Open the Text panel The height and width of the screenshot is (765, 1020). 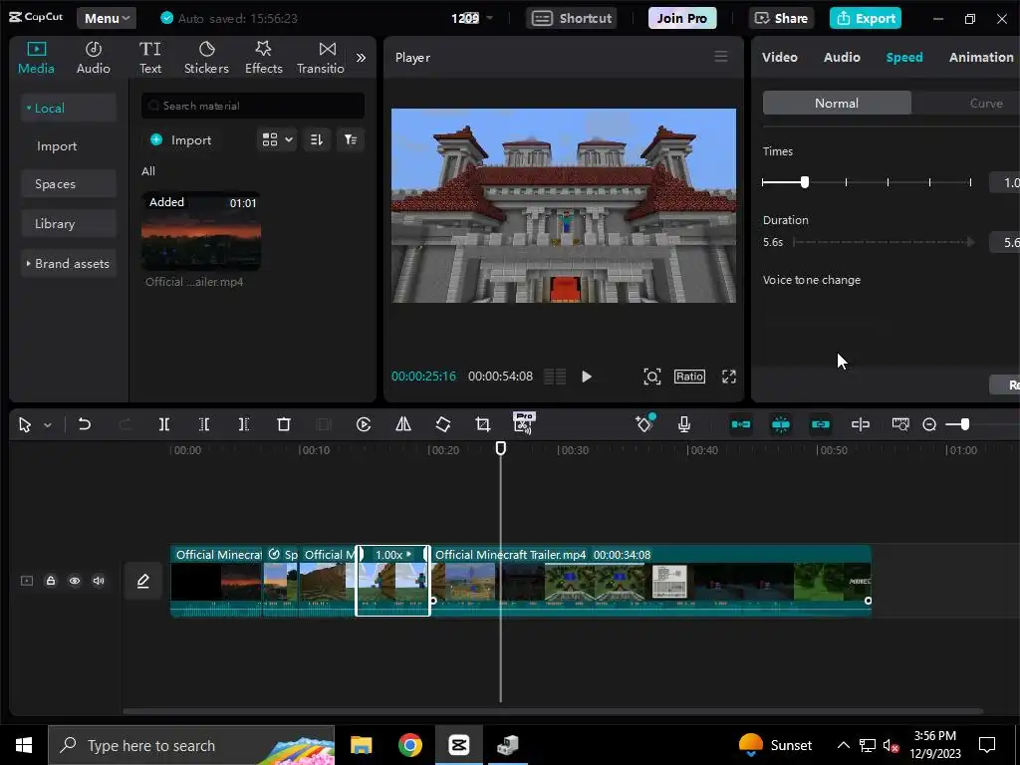tap(150, 58)
